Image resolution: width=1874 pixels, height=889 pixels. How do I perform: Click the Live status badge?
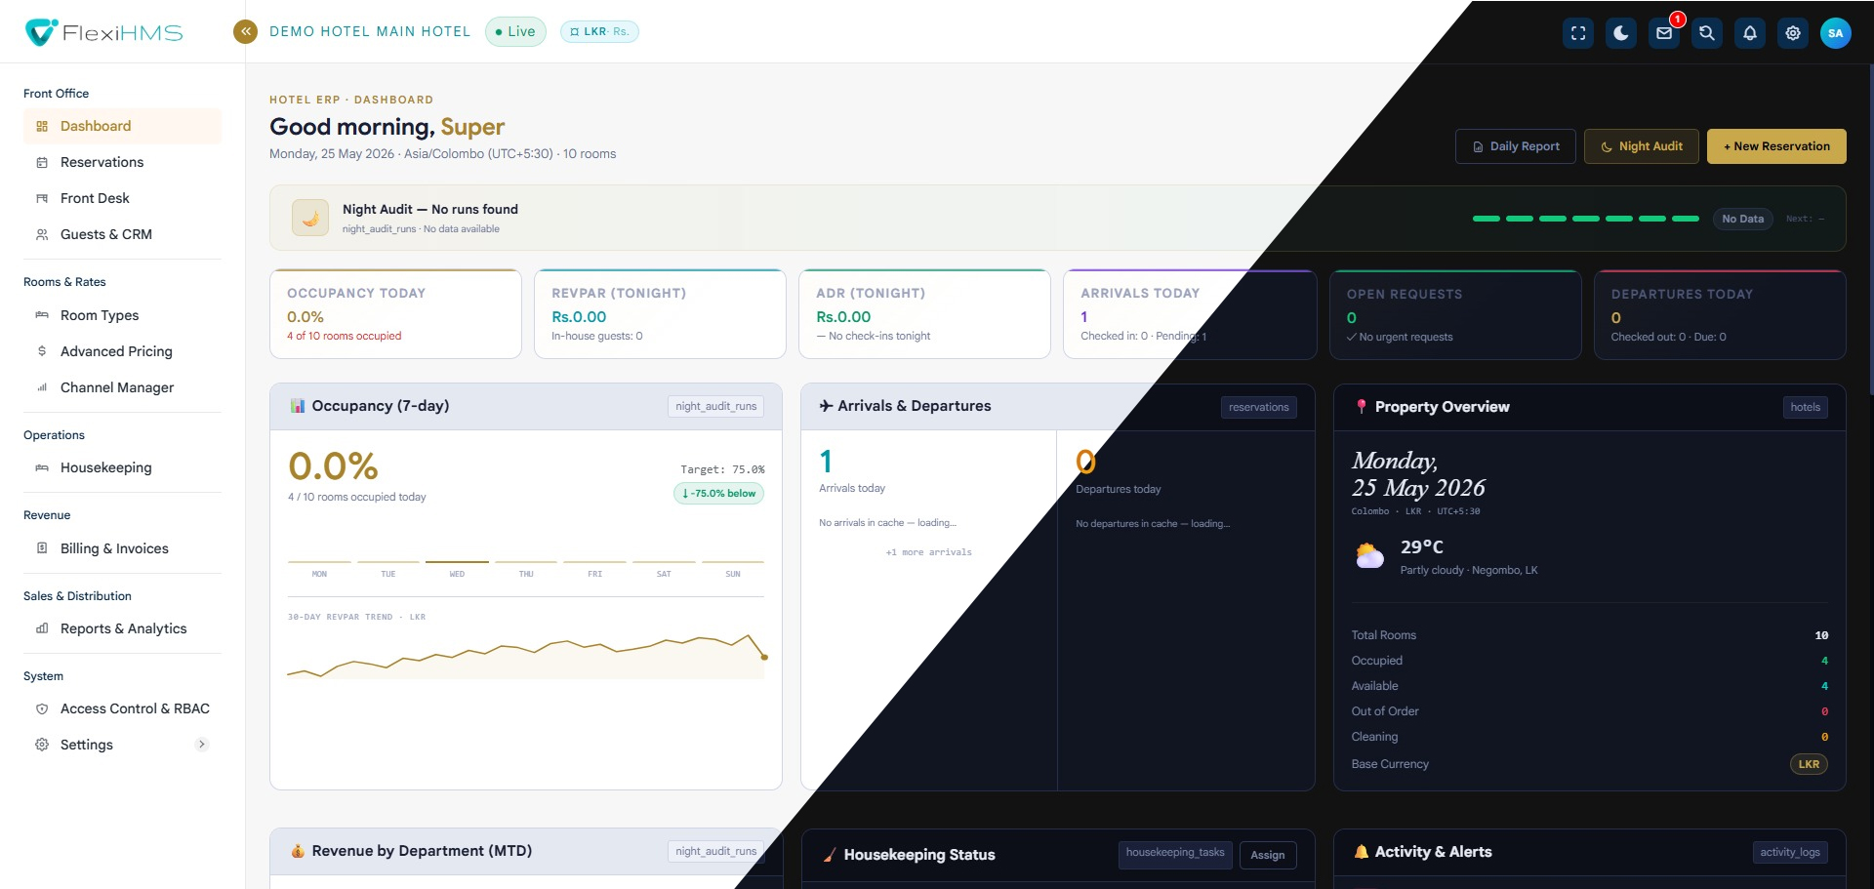515,31
